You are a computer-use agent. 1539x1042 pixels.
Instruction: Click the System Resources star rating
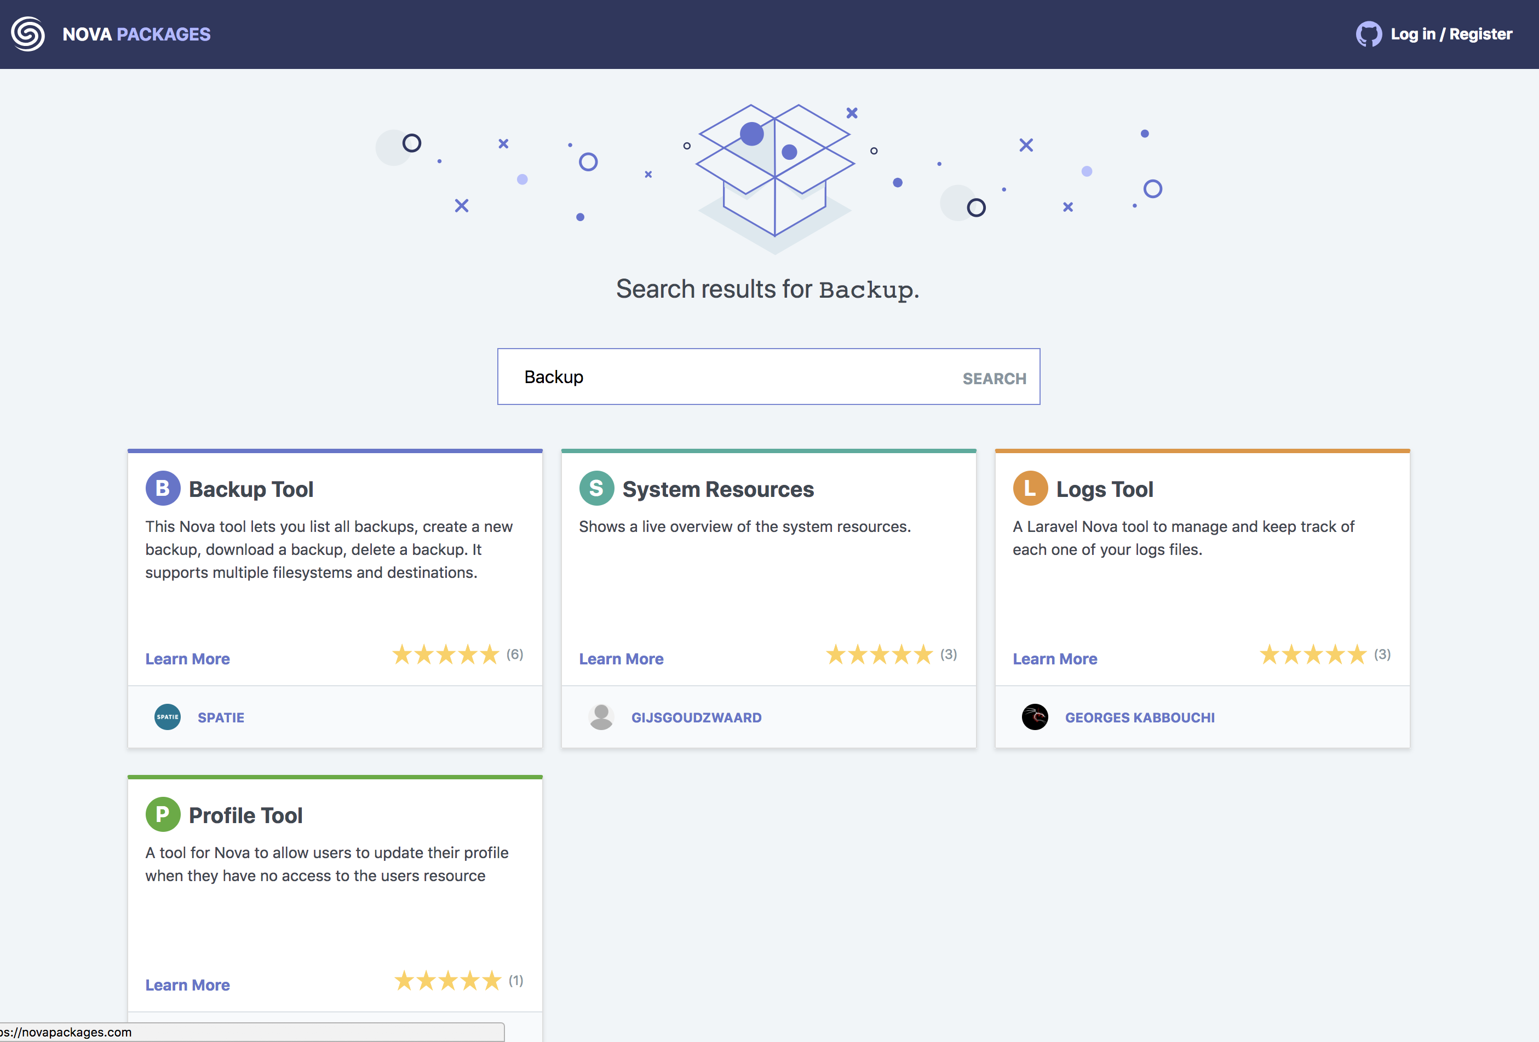click(880, 655)
